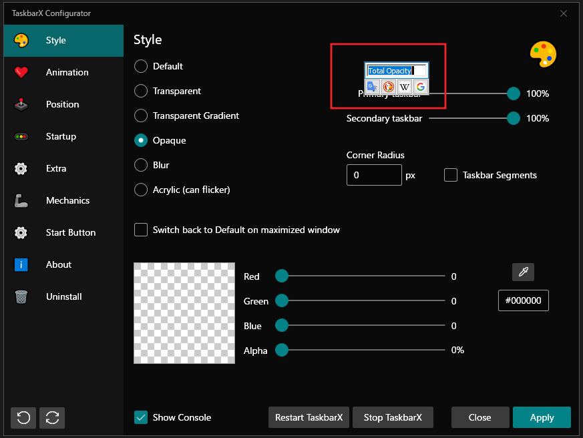Enable the Taskbar Segments checkbox

451,175
